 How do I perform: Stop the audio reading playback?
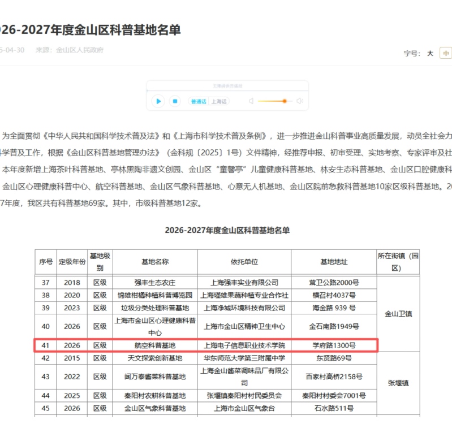pyautogui.click(x=175, y=101)
